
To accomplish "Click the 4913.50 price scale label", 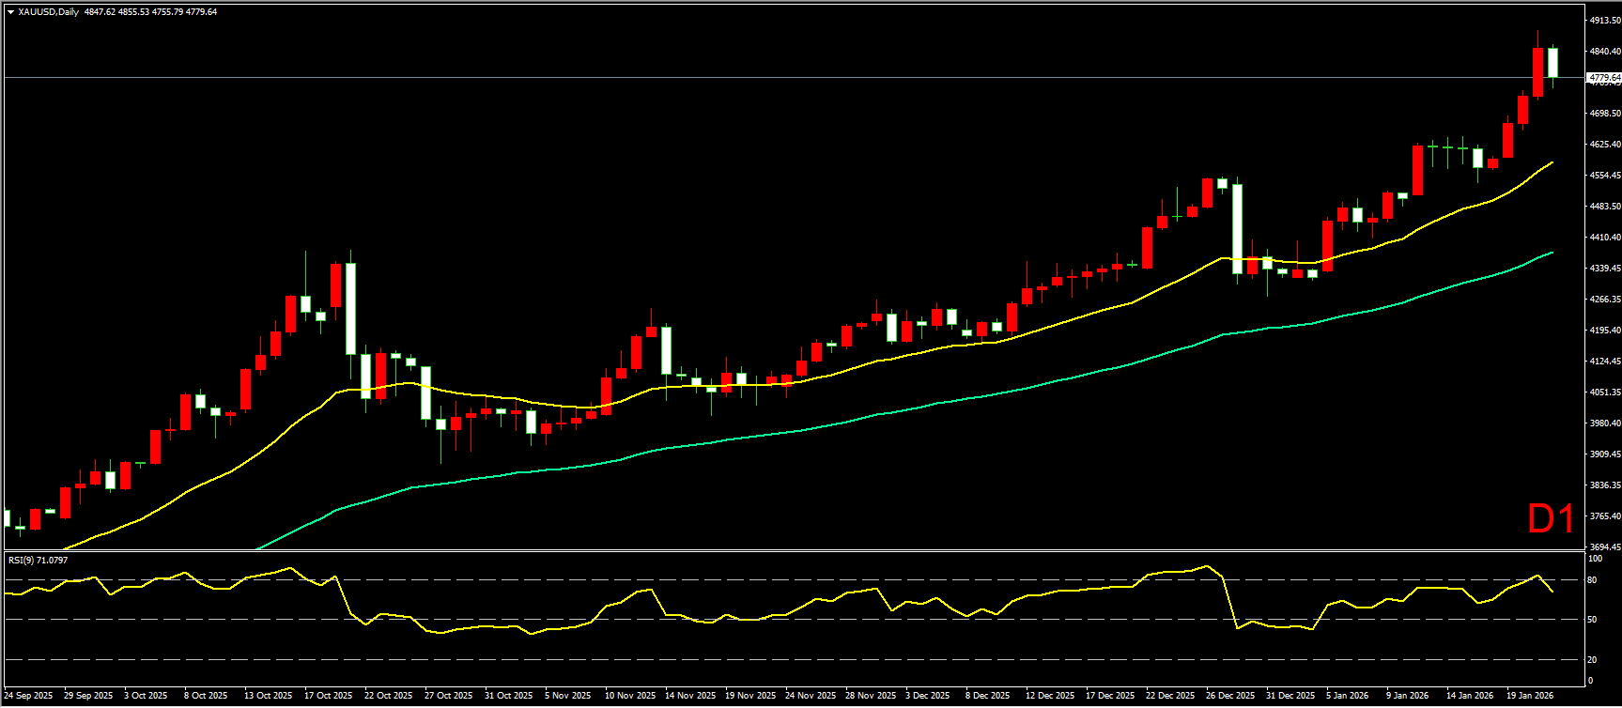I will (x=1604, y=20).
